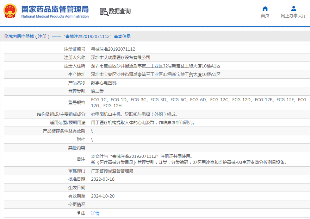Select the 数据查询 heading text
Screen dimensions: 310x219
[120, 12]
